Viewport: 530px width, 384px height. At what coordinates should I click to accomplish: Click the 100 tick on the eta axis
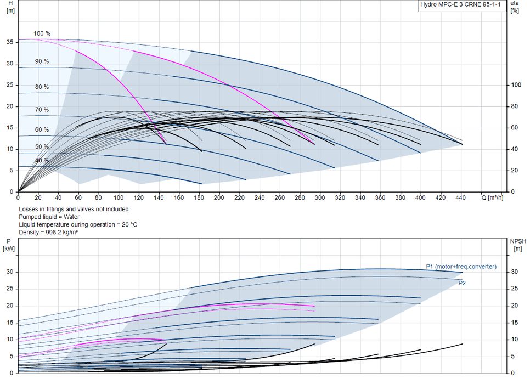pyautogui.click(x=516, y=85)
